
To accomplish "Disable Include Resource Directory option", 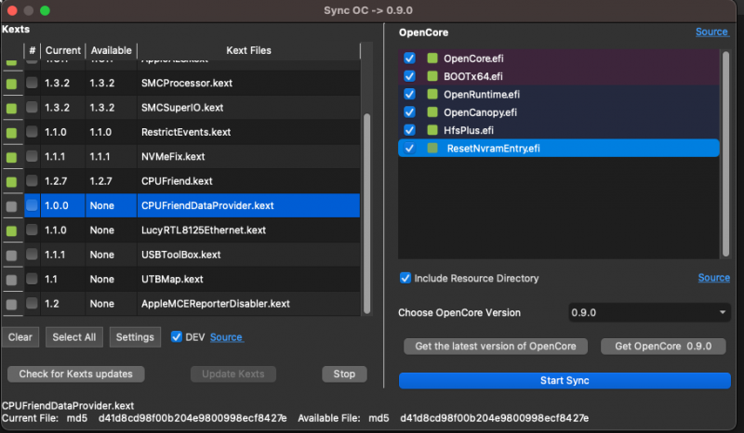I will [405, 278].
